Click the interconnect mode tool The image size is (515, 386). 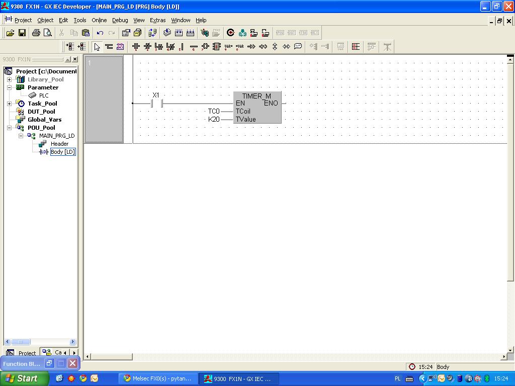pyautogui.click(x=109, y=47)
